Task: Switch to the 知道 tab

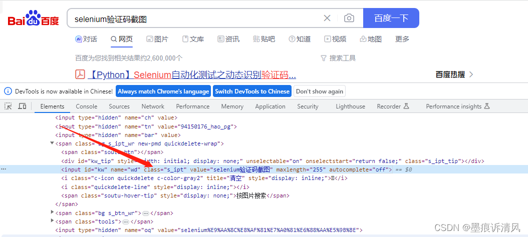Action: point(300,39)
